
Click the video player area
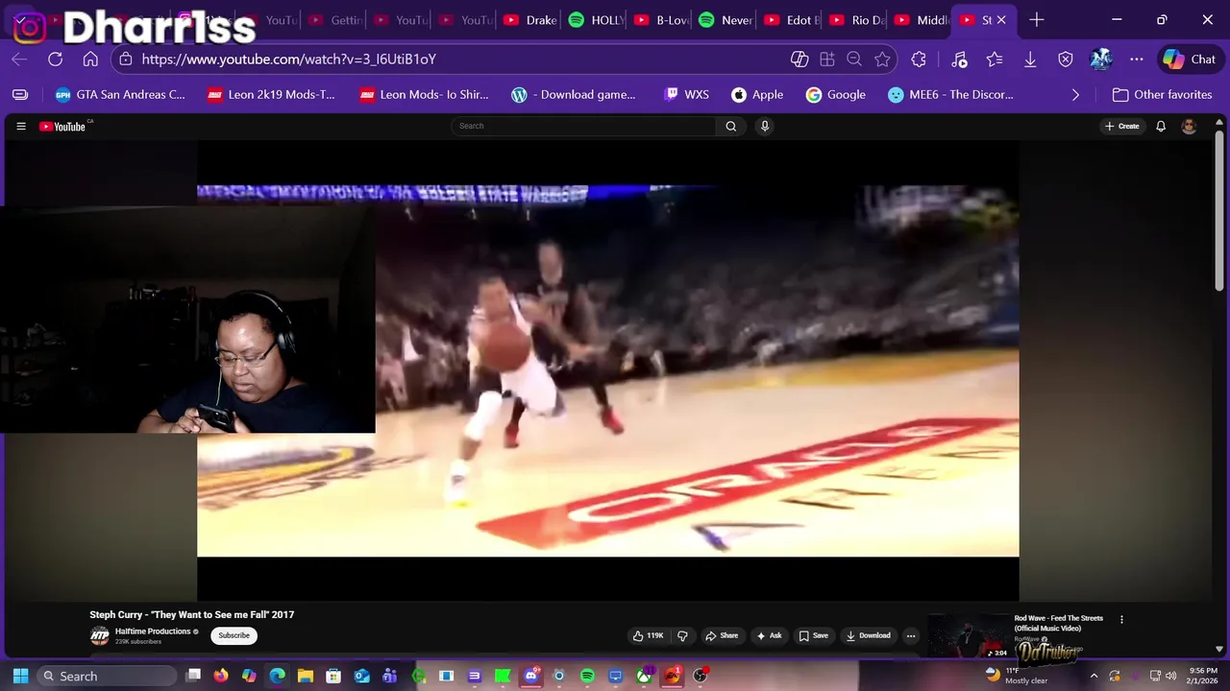[x=607, y=370]
